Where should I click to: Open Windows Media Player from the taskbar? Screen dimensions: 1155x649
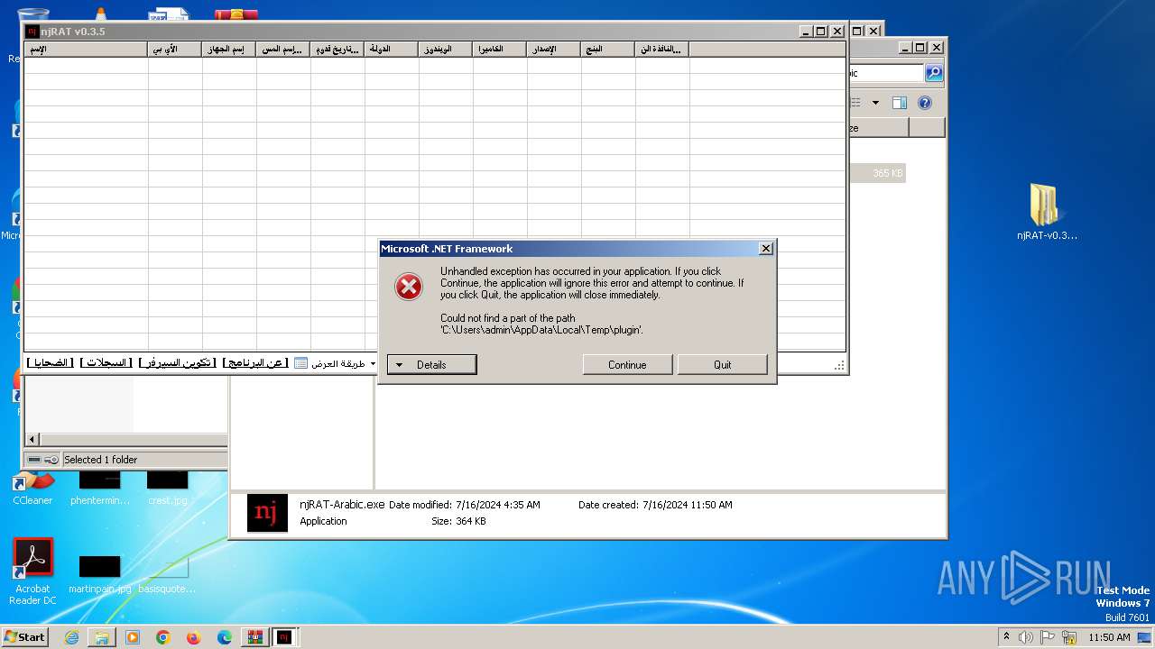pyautogui.click(x=133, y=637)
